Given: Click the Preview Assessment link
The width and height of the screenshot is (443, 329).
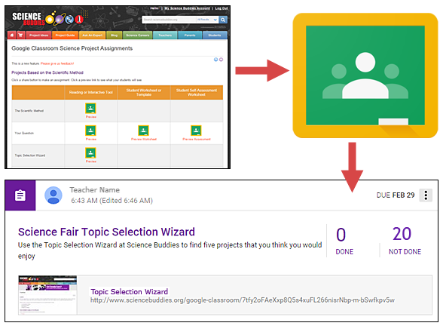Looking at the screenshot, I should pyautogui.click(x=197, y=139).
